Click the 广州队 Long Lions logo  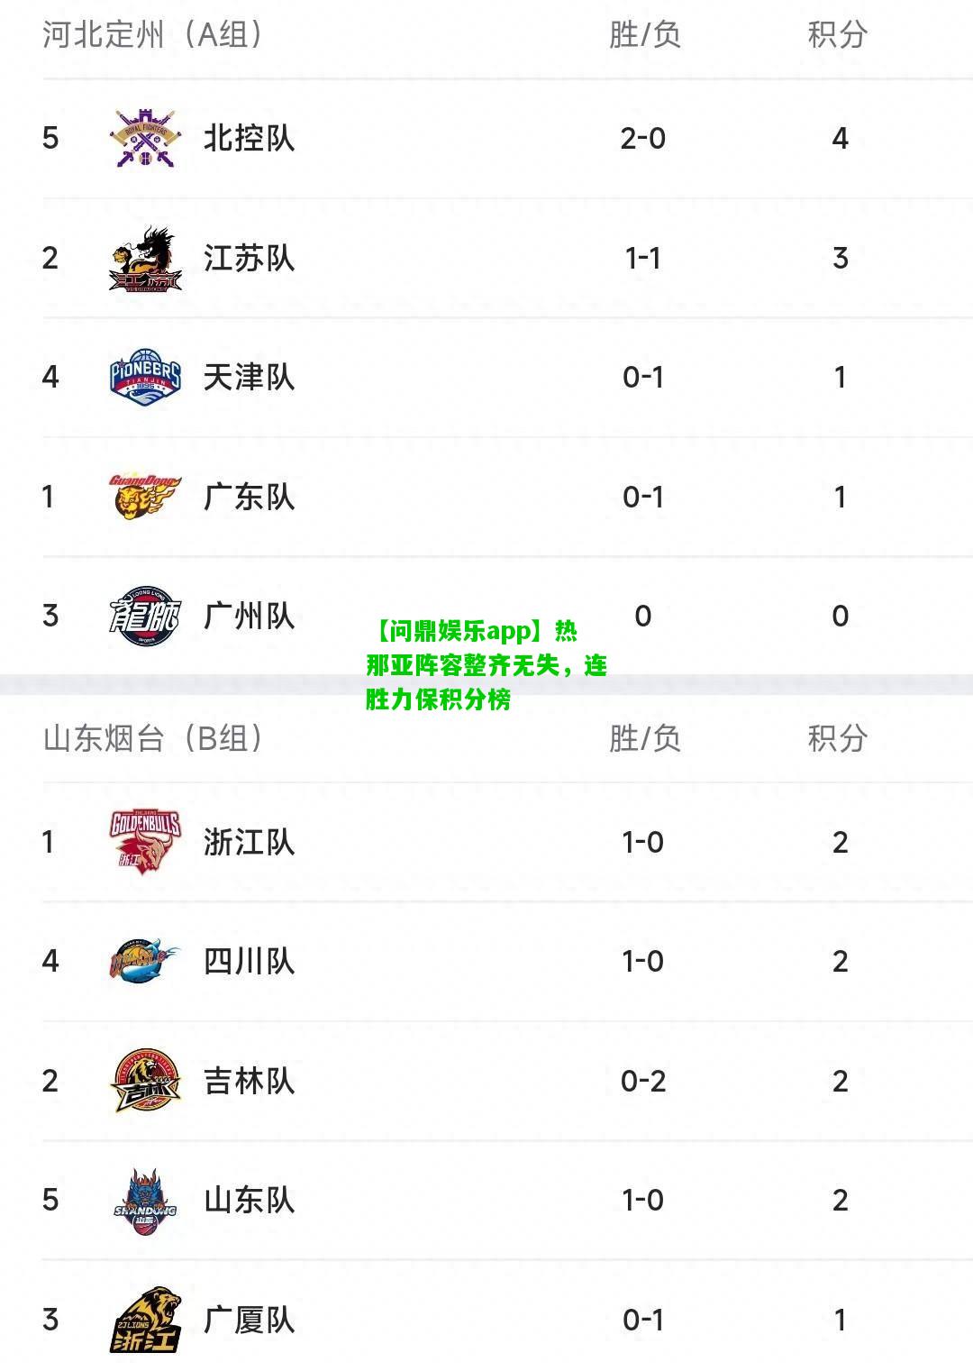145,617
